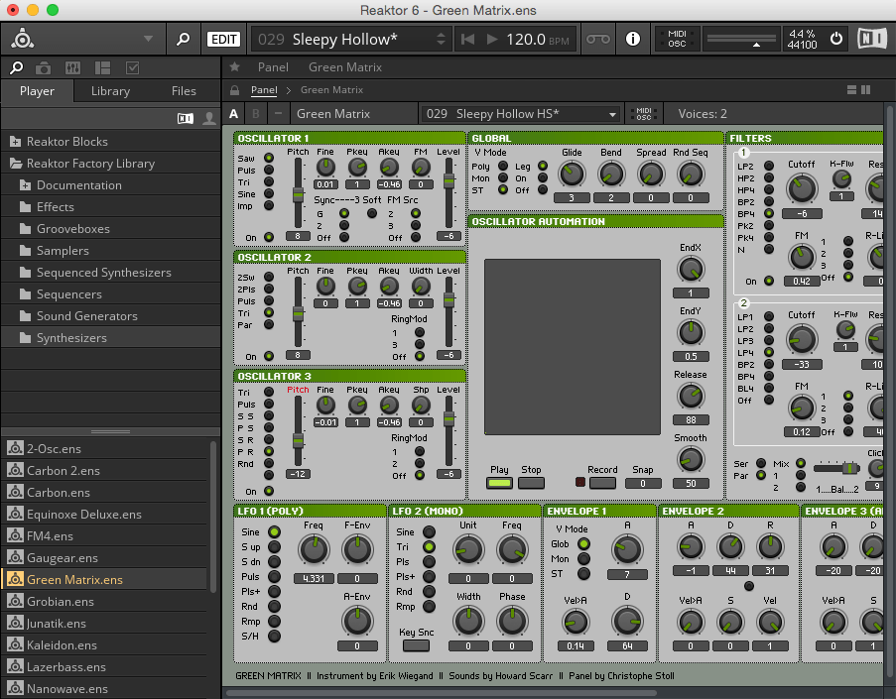This screenshot has width=896, height=699.
Task: Click the stacked view icon at the top right
Action: click(851, 89)
